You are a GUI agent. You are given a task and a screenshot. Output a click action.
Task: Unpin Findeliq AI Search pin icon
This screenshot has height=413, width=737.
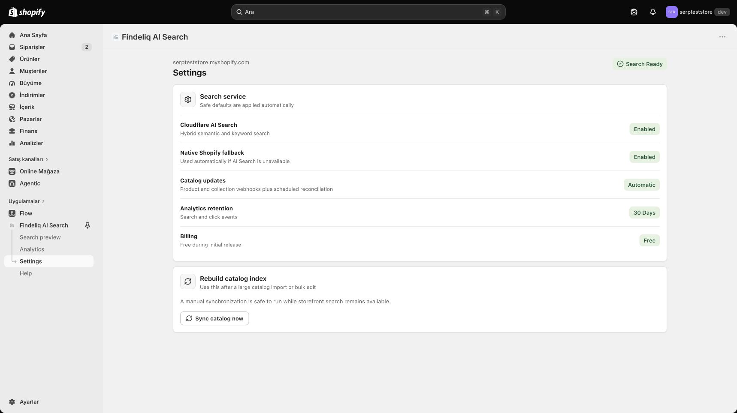(x=88, y=225)
